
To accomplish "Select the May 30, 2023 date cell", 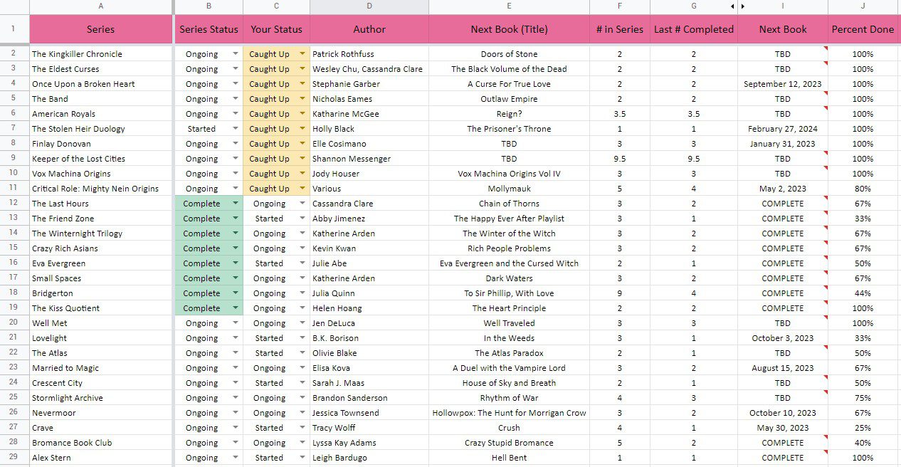I will [783, 428].
